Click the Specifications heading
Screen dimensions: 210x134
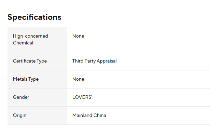pyautogui.click(x=34, y=17)
